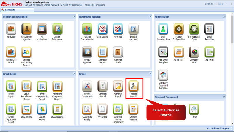
Task: Open Payroll Components tools icon
Action: tap(87, 86)
